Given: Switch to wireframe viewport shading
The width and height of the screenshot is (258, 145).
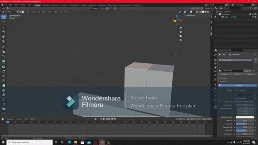Looking at the screenshot, I should 200,12.
